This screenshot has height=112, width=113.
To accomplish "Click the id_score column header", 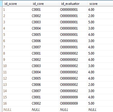I will [16, 4].
